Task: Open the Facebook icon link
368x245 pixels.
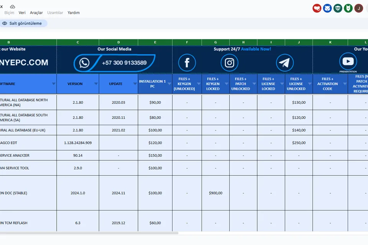Action: pos(187,63)
